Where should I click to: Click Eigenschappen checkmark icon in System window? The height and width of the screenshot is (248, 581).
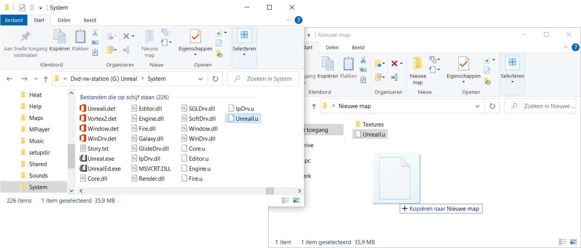[195, 37]
